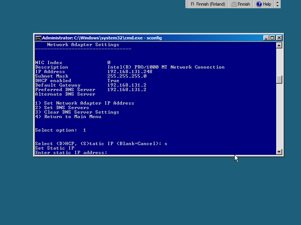Close the sconfig console window

coord(279,38)
